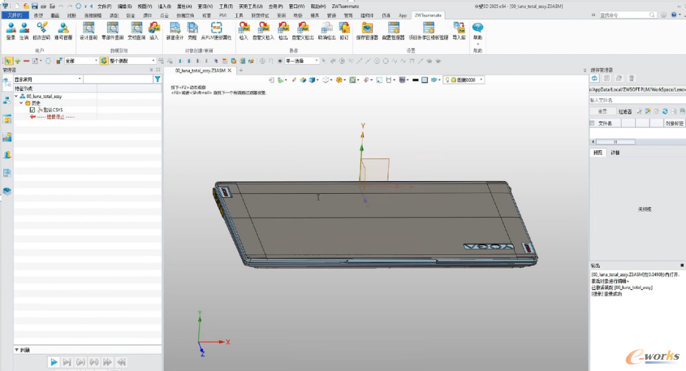This screenshot has height=371, width=686.
Task: Select the 建模停止 marker row
Action: pos(55,117)
